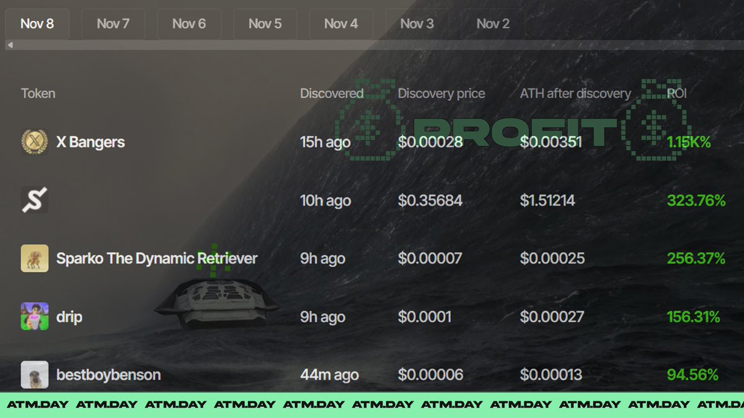Open the X Bangers token name

click(x=91, y=142)
